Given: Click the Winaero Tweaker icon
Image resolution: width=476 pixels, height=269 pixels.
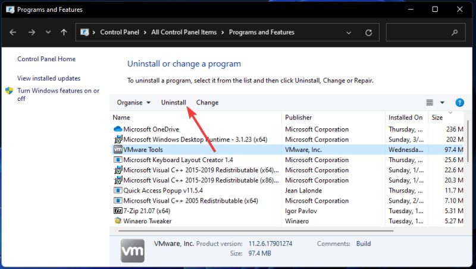Looking at the screenshot, I should click(x=118, y=221).
